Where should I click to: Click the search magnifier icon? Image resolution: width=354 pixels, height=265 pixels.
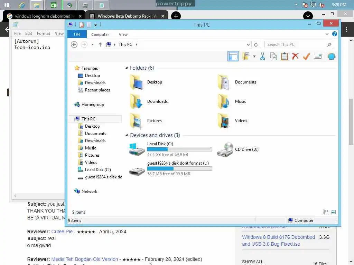click(329, 45)
